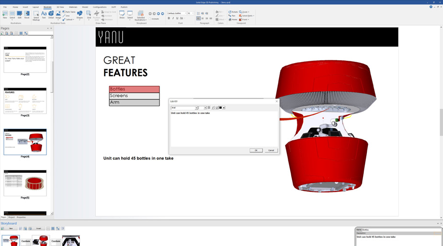443x246 pixels.
Task: Activate the Pan viewpoint tool
Action: click(232, 16)
